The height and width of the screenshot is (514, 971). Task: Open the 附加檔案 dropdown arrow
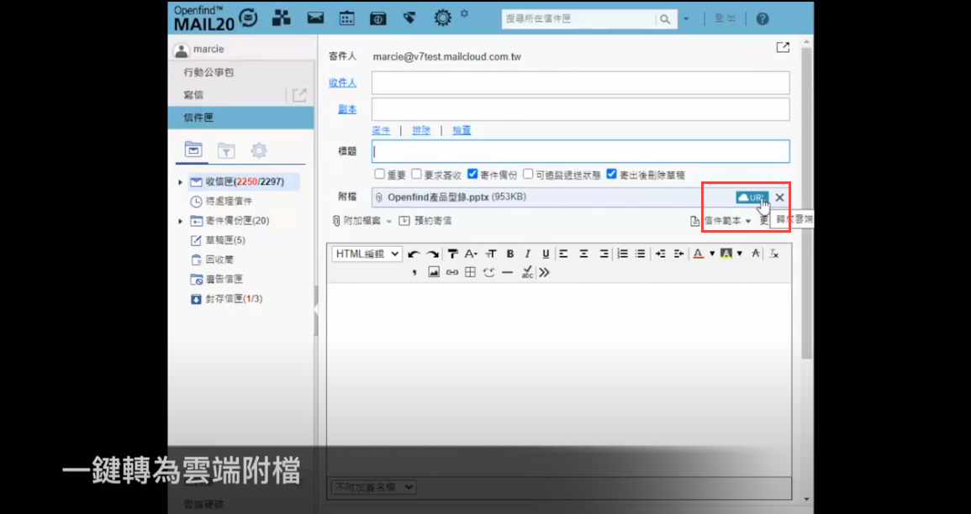pos(389,222)
